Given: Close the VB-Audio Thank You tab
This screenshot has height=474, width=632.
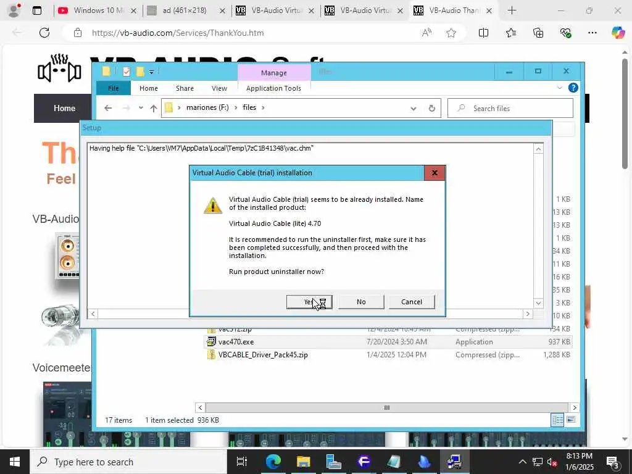Looking at the screenshot, I should pyautogui.click(x=489, y=11).
